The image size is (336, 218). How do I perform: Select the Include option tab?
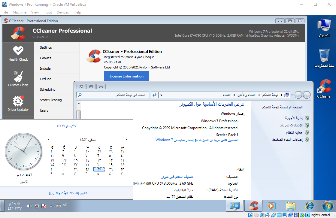pos(57,68)
